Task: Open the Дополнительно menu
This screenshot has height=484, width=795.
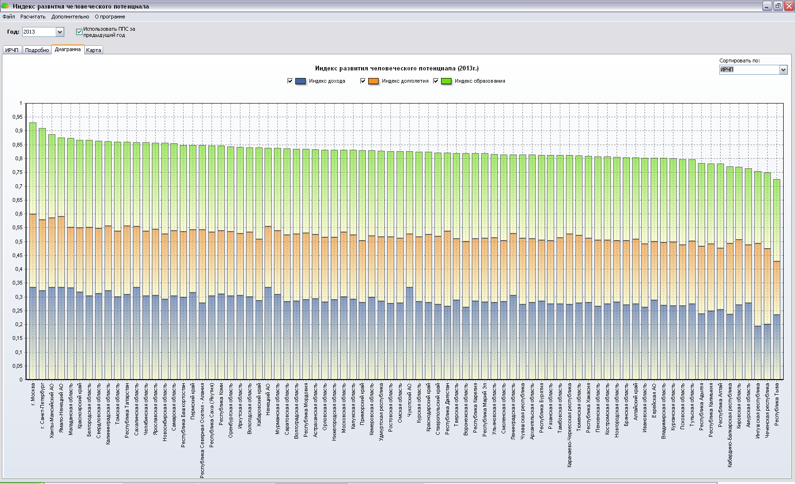Action: click(x=70, y=17)
